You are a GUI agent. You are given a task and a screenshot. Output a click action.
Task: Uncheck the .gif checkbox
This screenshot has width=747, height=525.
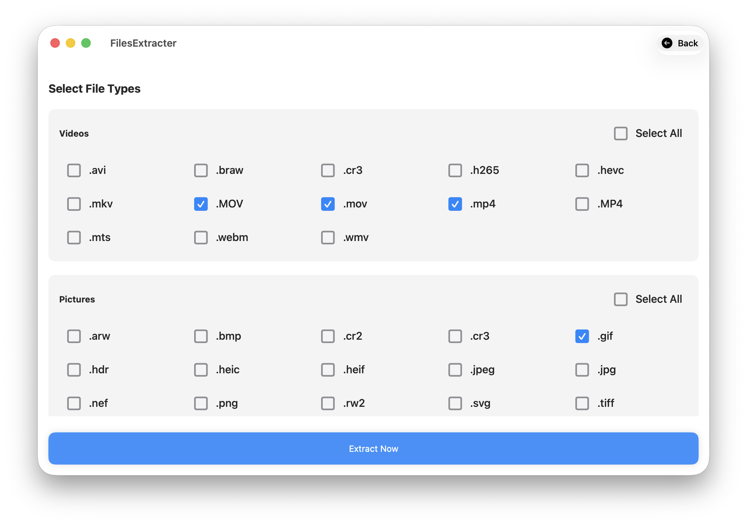pos(582,336)
